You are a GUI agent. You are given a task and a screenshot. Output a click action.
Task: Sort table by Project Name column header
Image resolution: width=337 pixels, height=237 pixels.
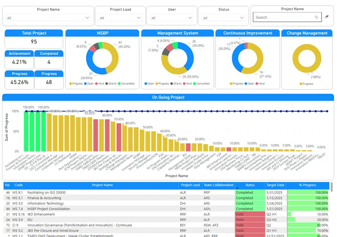[x=102, y=185]
